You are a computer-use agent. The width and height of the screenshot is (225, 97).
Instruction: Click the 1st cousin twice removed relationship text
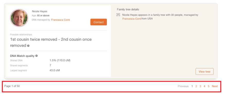coord(34,39)
